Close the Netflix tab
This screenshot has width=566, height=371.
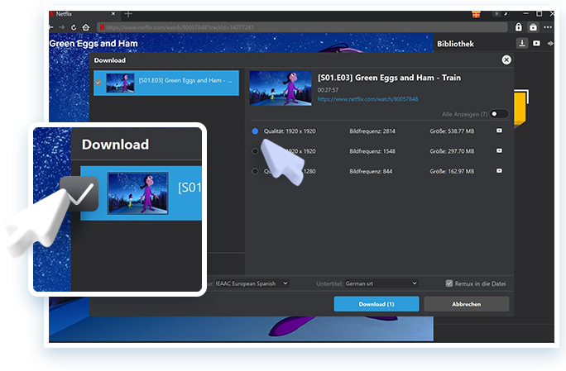(x=113, y=14)
